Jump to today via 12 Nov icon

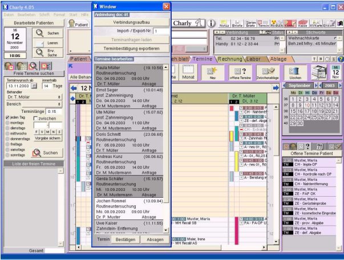point(335,72)
